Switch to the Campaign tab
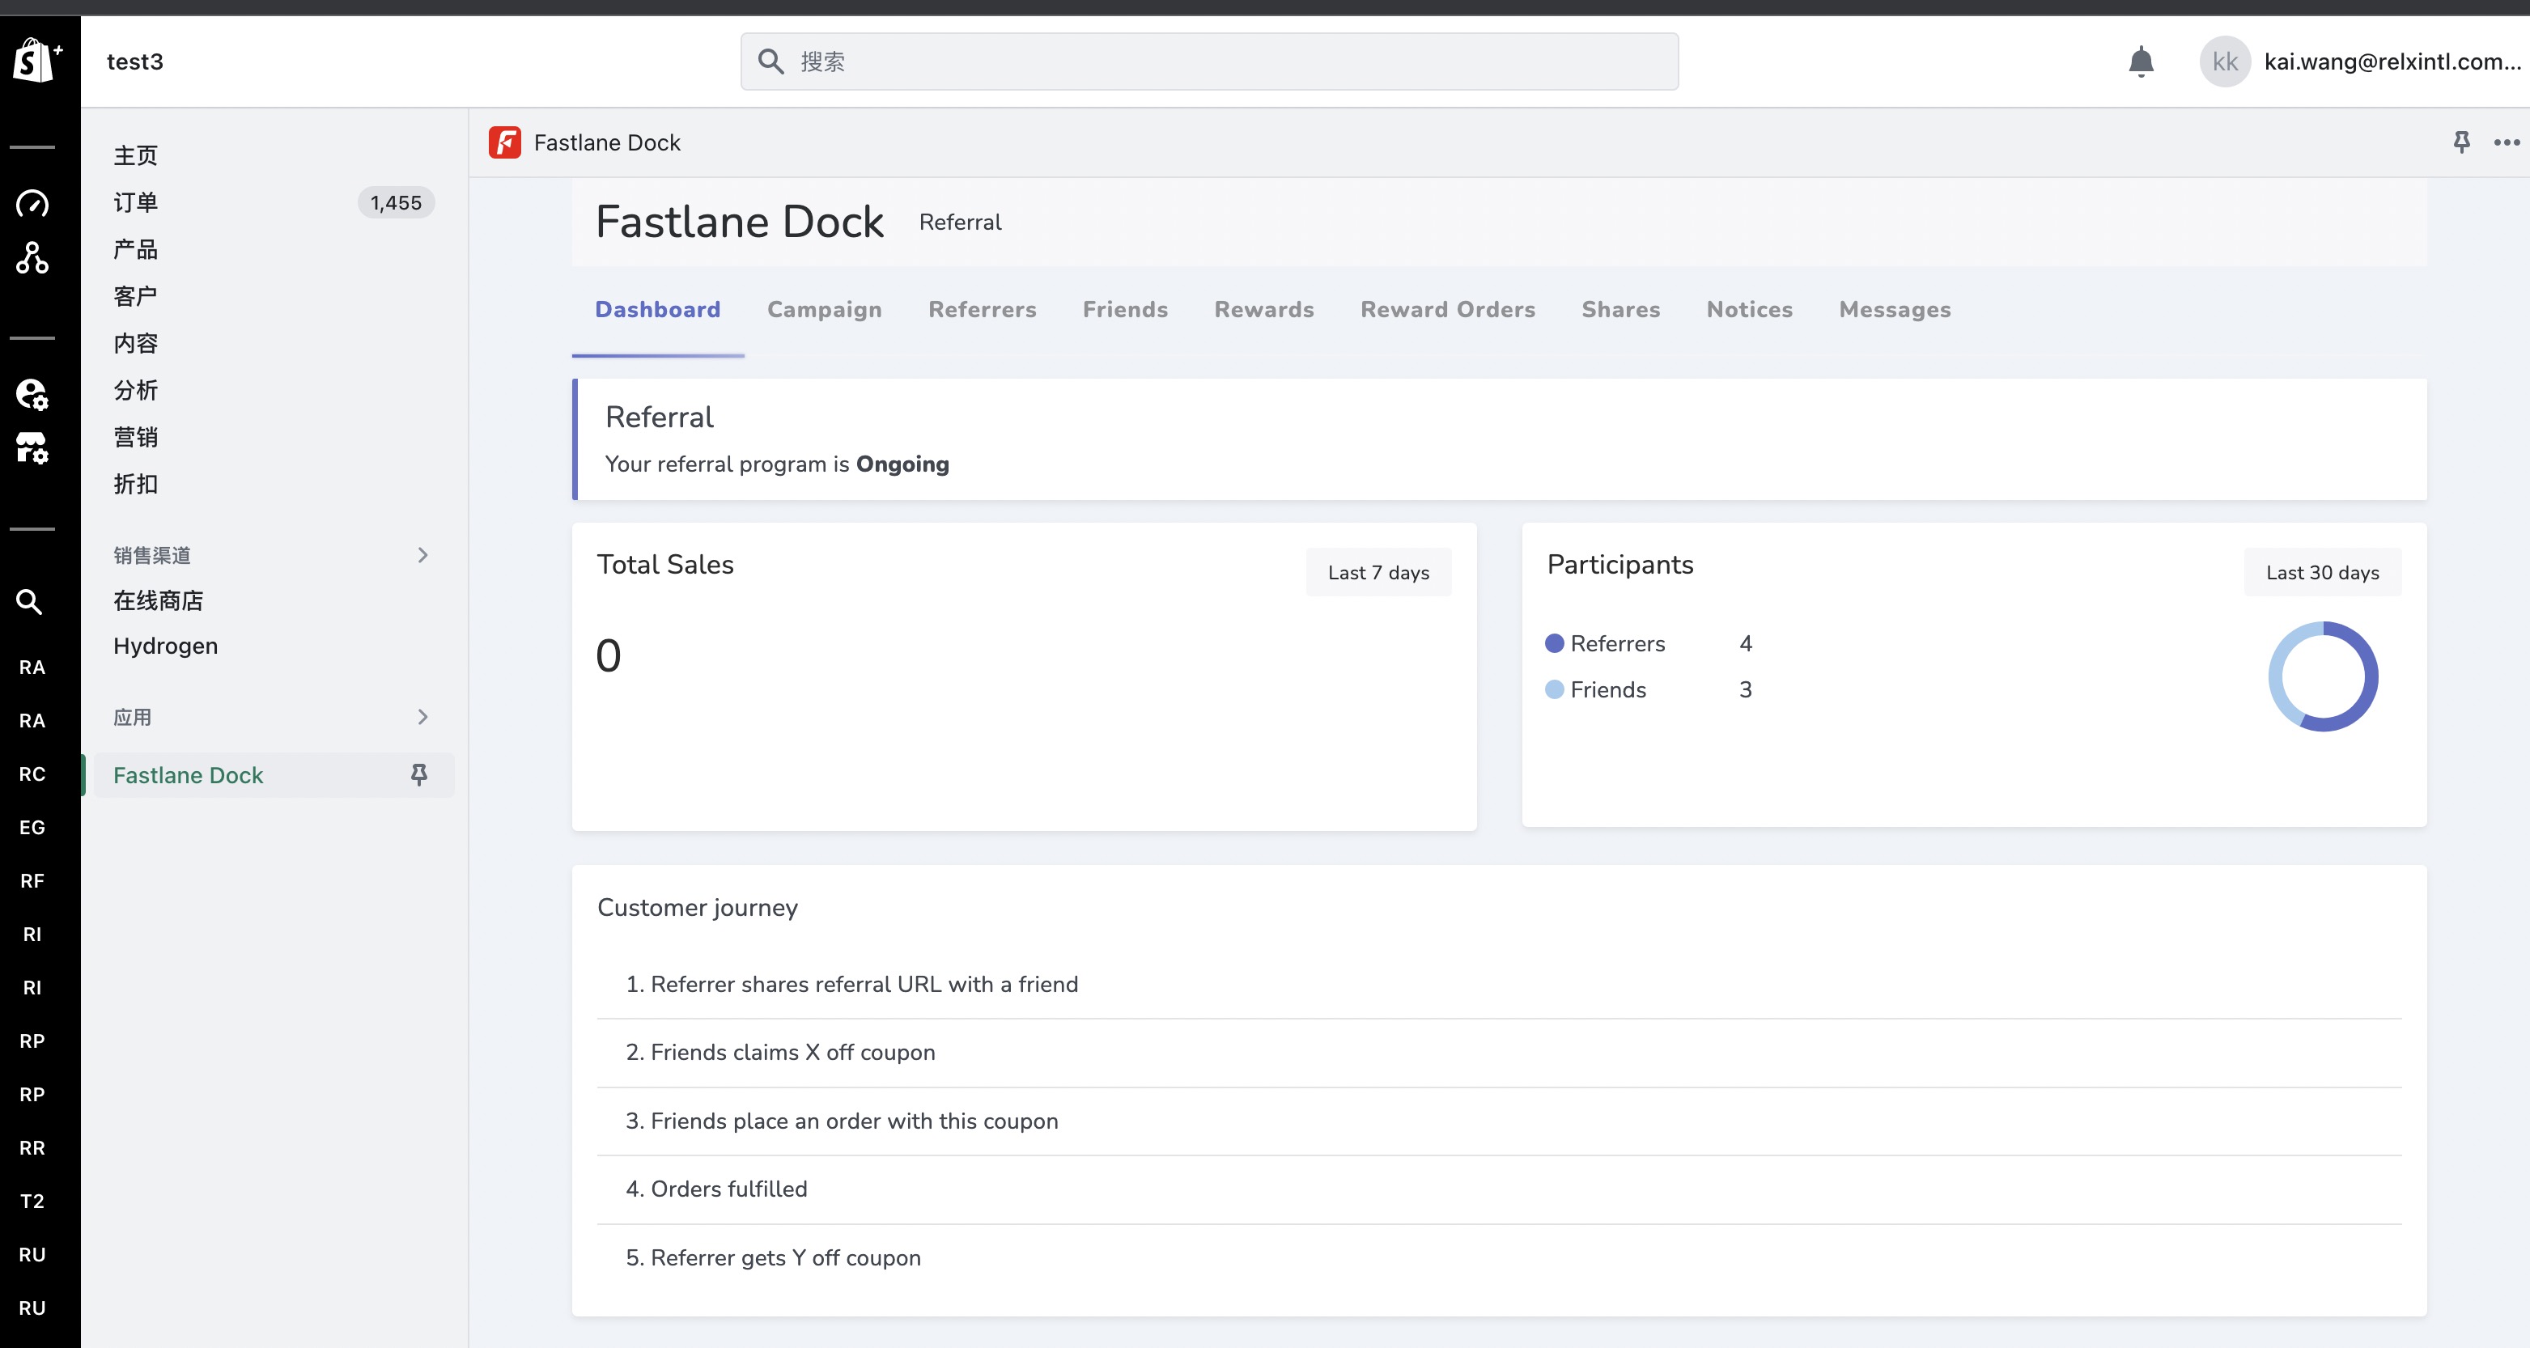This screenshot has height=1348, width=2530. pos(824,309)
